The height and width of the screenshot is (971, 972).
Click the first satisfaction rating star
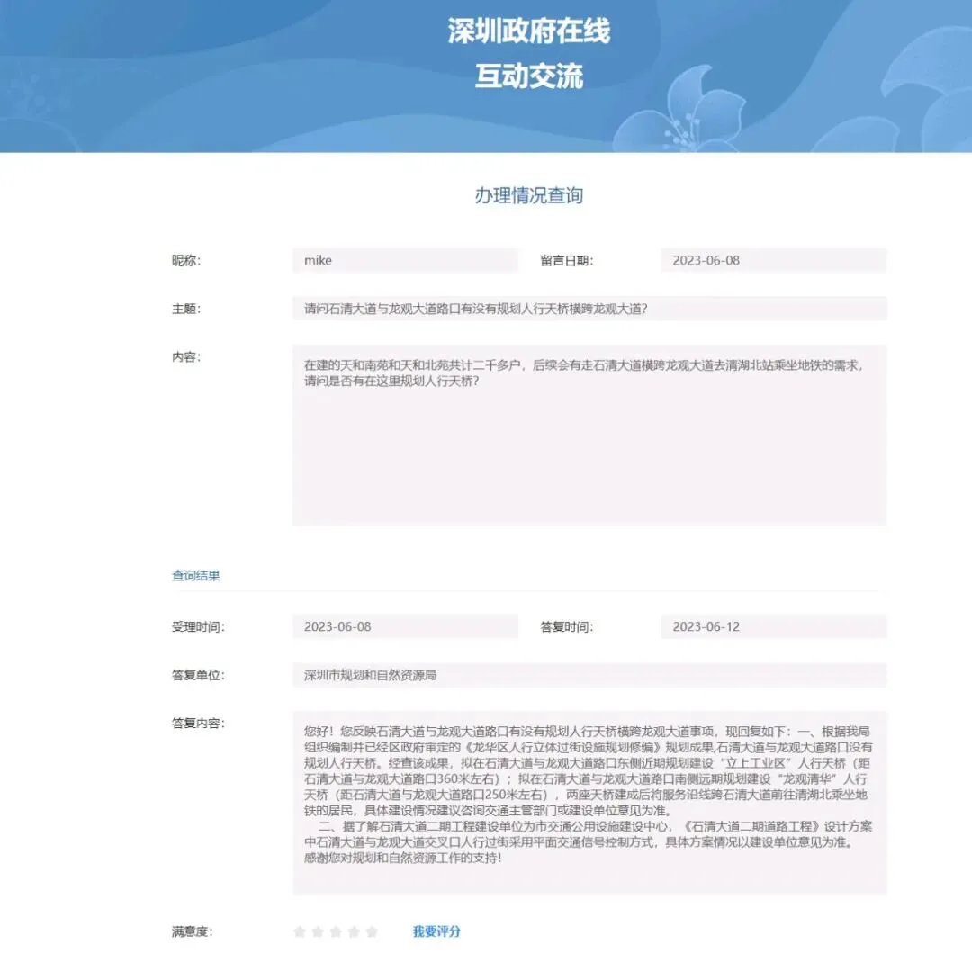coord(300,931)
